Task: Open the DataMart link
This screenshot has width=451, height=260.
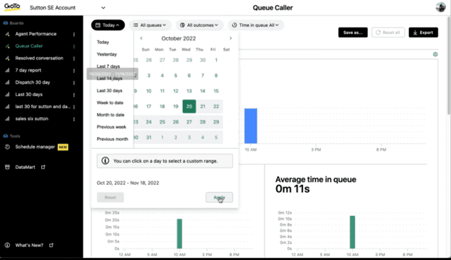Action: click(25, 167)
